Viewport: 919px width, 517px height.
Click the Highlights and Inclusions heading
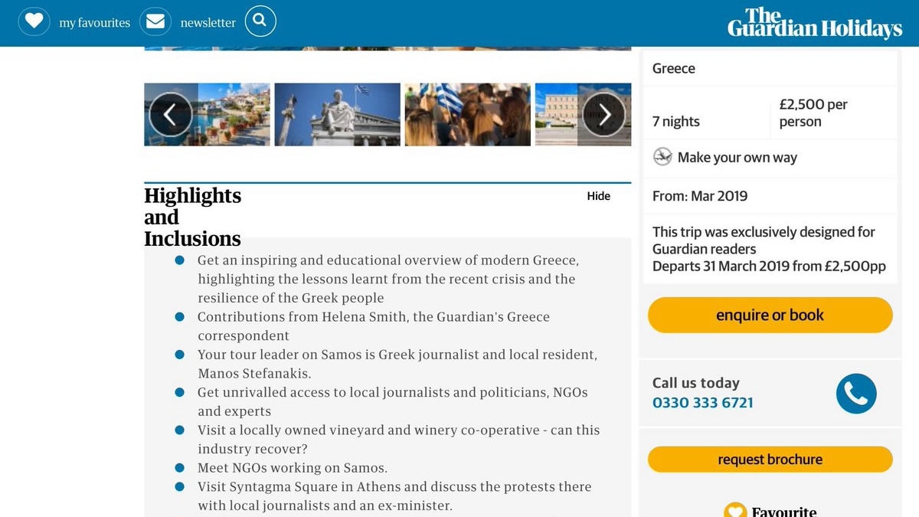point(192,218)
